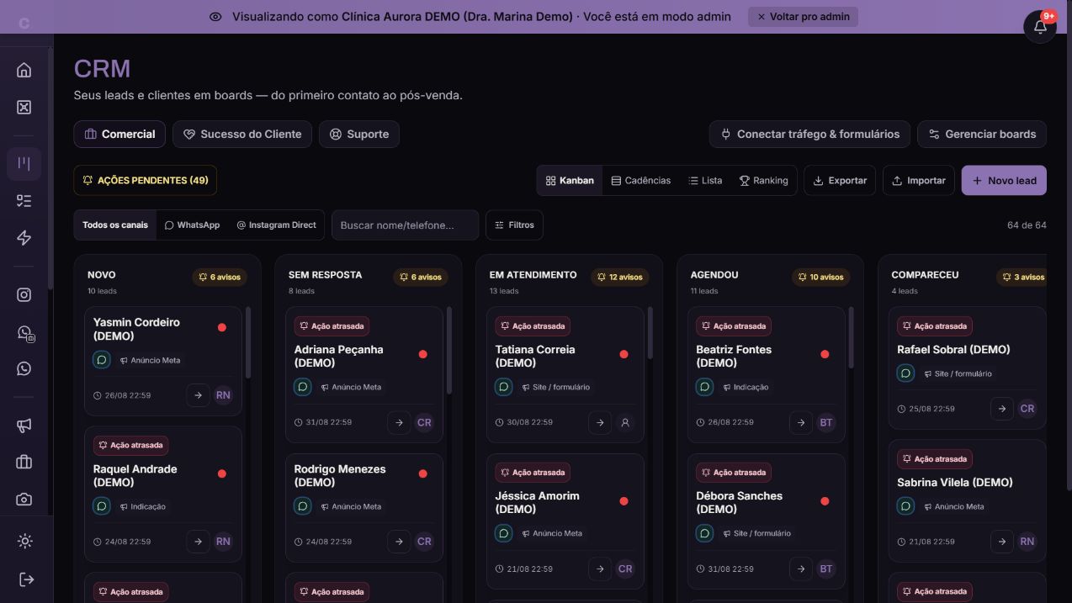Click Exportar button

(x=840, y=180)
